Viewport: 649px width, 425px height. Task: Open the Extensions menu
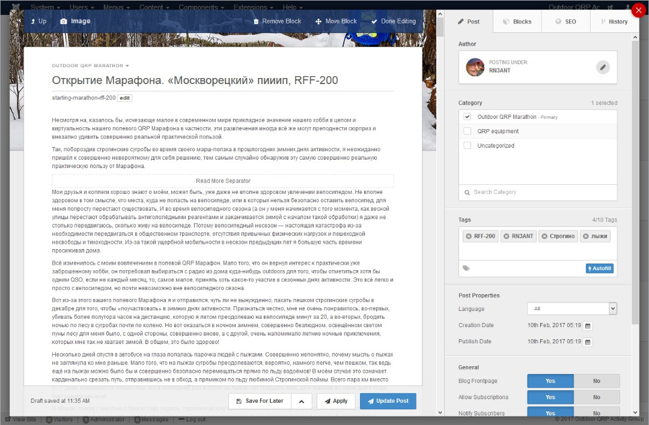pos(254,7)
